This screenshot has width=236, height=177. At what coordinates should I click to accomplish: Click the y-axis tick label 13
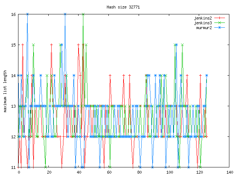tap(13, 106)
